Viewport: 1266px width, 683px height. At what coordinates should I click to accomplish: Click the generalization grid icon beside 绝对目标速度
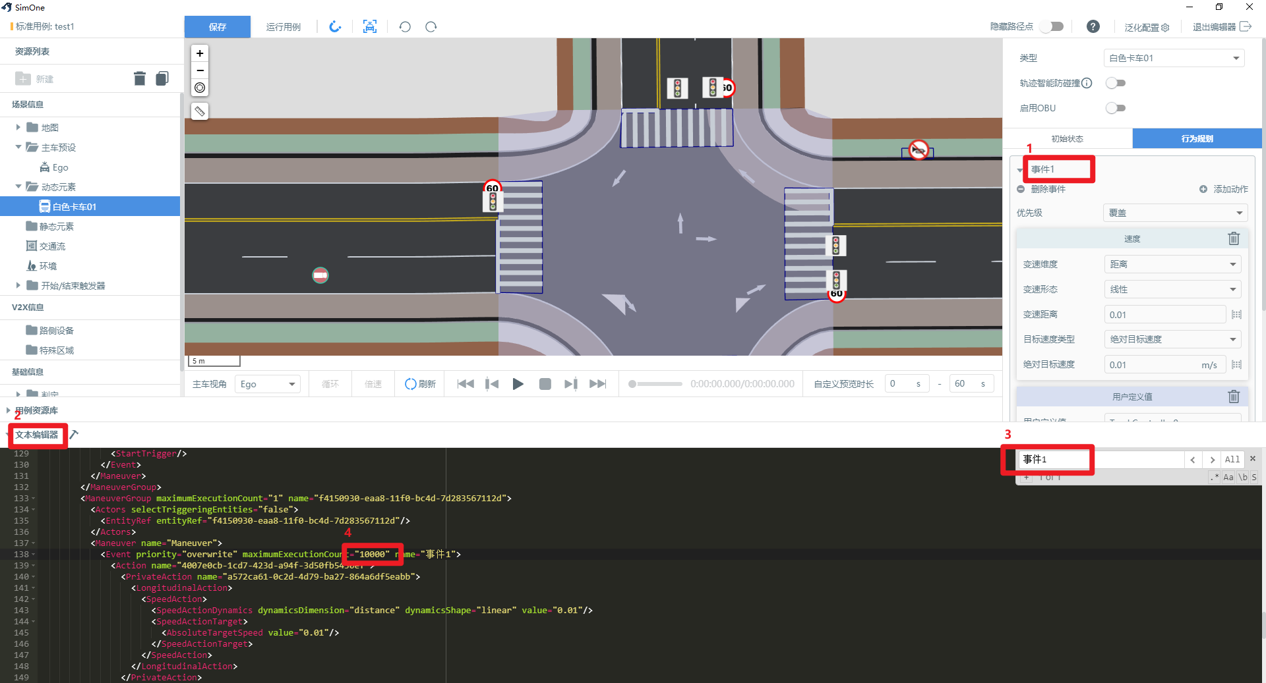(x=1236, y=365)
